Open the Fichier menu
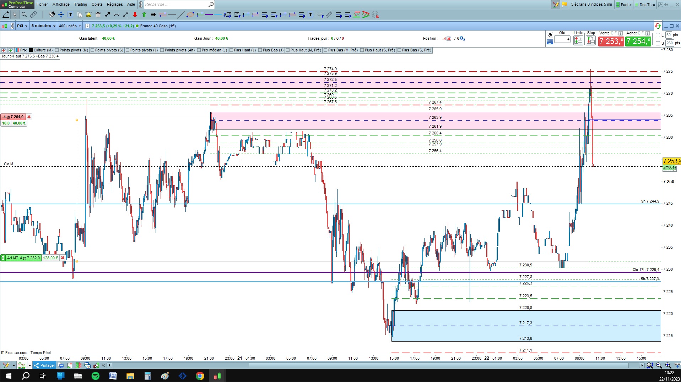This screenshot has width=681, height=382. pos(42,4)
